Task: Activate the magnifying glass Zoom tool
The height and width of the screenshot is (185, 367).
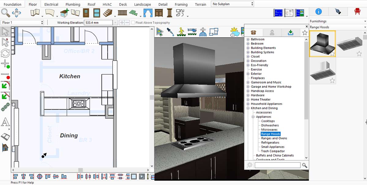Action: pyautogui.click(x=6, y=13)
